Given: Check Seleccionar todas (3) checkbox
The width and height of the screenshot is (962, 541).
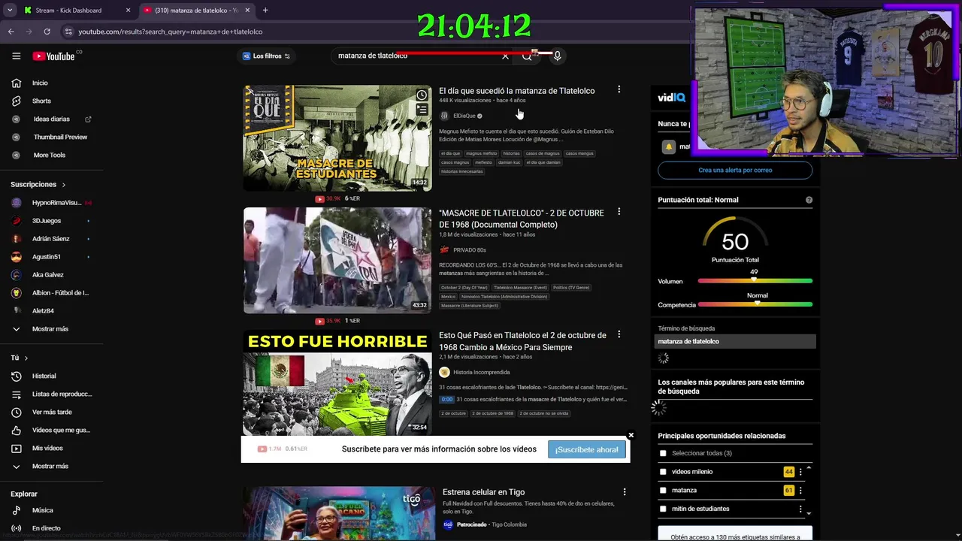Looking at the screenshot, I should click(663, 453).
